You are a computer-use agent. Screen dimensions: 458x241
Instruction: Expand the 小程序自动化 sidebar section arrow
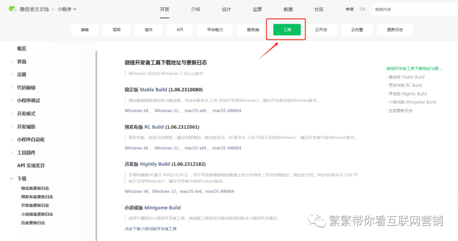pos(11,140)
